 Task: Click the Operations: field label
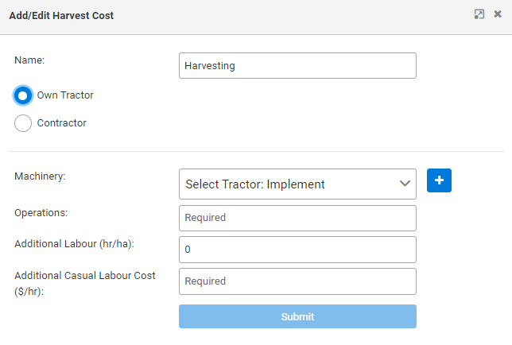(41, 212)
